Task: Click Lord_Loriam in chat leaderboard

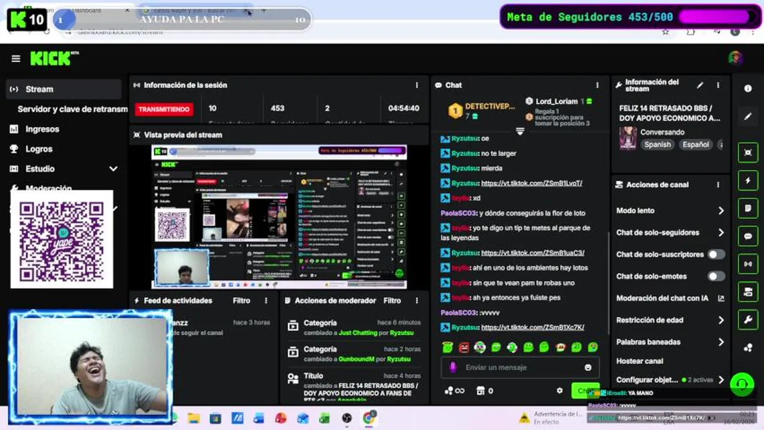Action: (556, 102)
